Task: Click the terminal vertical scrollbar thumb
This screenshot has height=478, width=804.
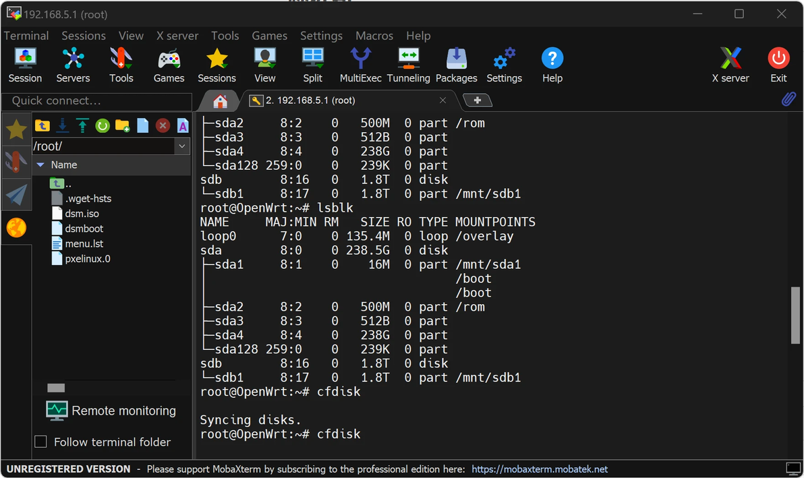Action: click(x=795, y=316)
